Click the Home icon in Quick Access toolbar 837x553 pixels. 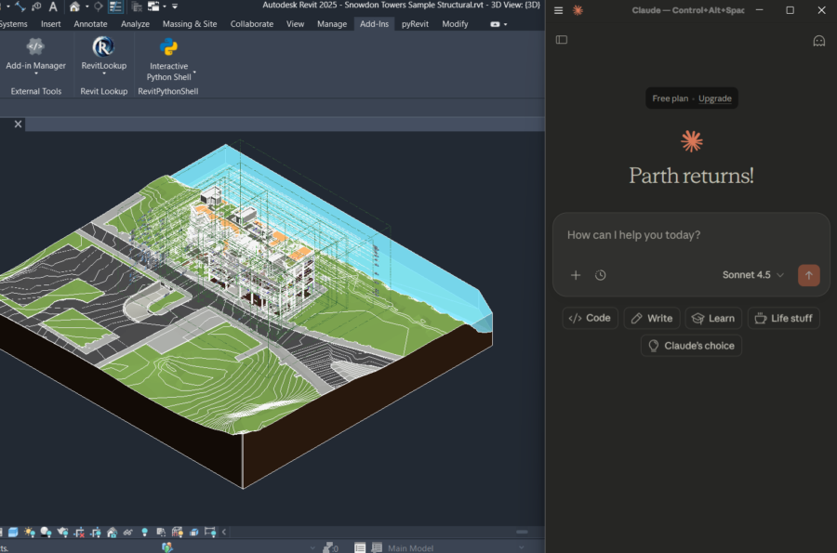74,7
